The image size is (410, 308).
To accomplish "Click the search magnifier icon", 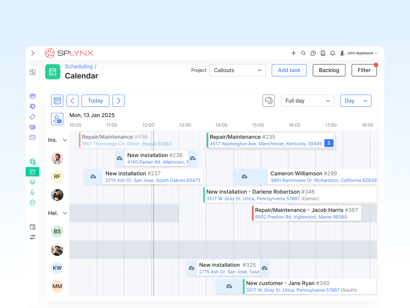I will [x=303, y=53].
